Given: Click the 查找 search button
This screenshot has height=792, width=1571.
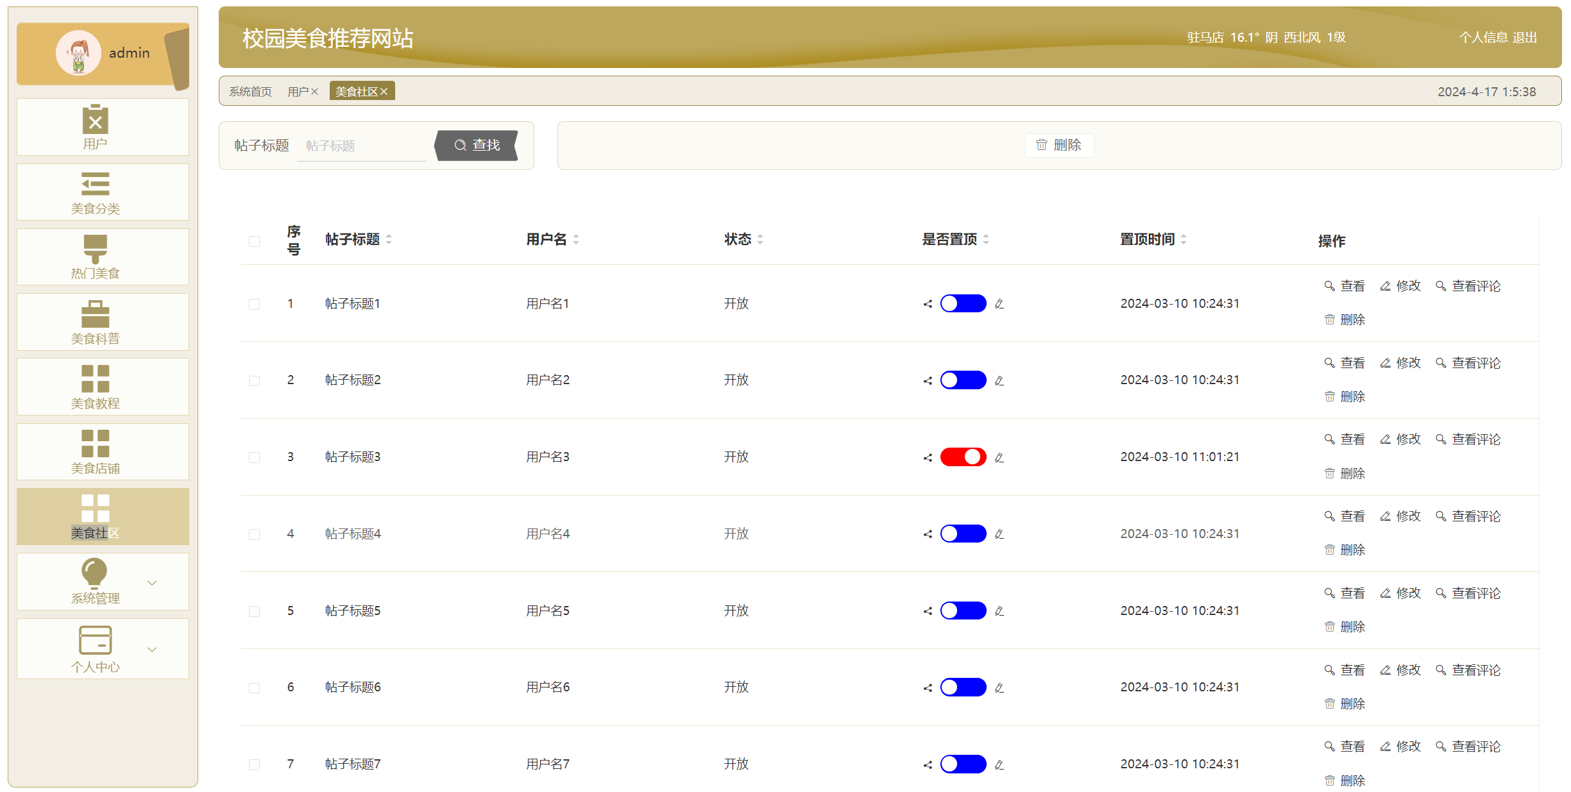Looking at the screenshot, I should tap(477, 146).
